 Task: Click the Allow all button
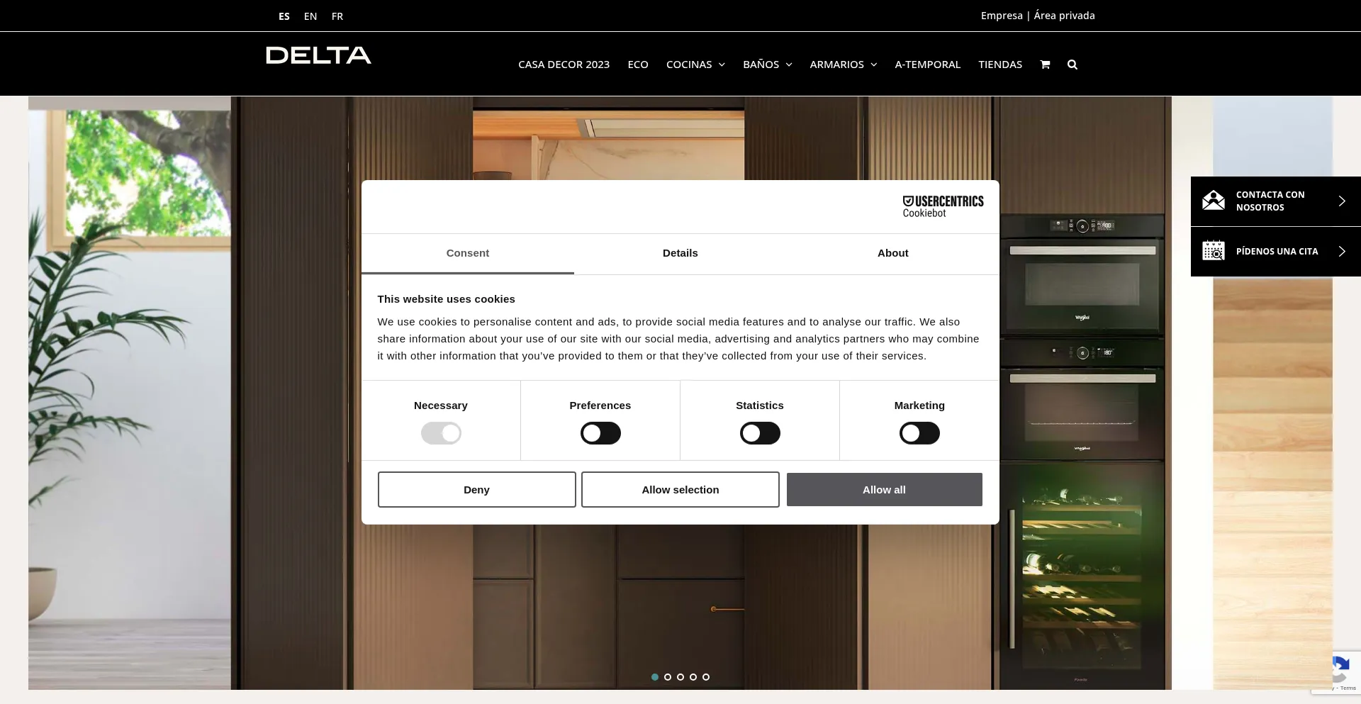tap(884, 489)
